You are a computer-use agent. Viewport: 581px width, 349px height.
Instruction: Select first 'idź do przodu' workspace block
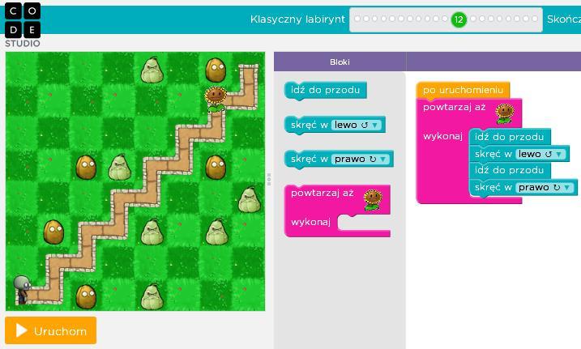[510, 137]
